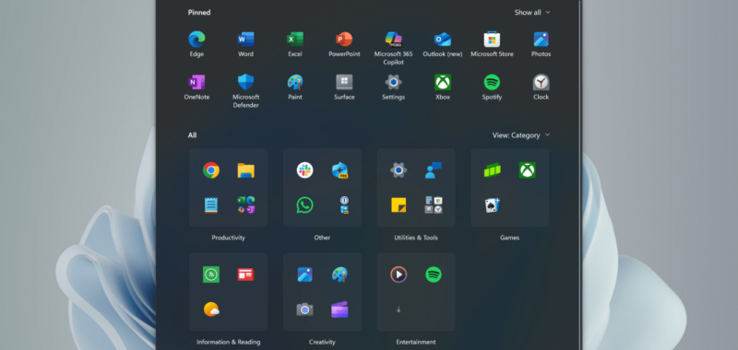Viewport: 738px width, 350px height.
Task: Open Photos inside the Creativity group
Action: coord(304,274)
